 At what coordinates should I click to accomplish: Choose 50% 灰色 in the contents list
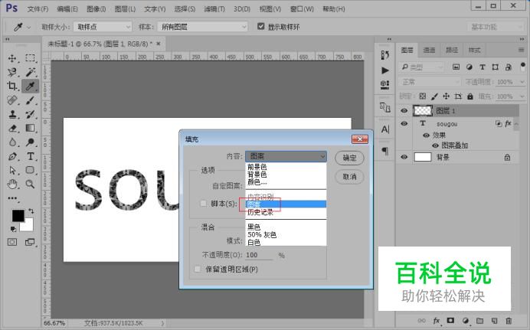click(262, 235)
